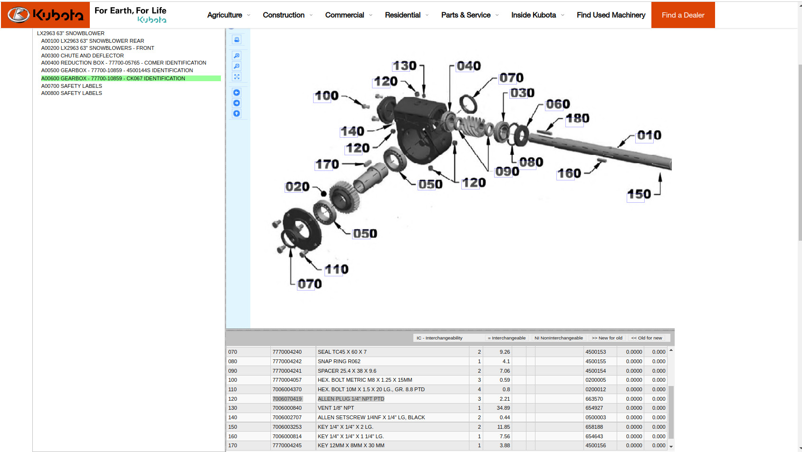Click parts table scrollbar up arrow
Image resolution: width=802 pixels, height=452 pixels.
(x=671, y=350)
